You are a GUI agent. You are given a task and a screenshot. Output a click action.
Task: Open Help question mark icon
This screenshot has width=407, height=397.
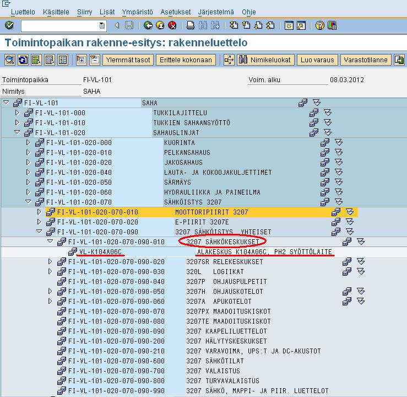click(320, 25)
